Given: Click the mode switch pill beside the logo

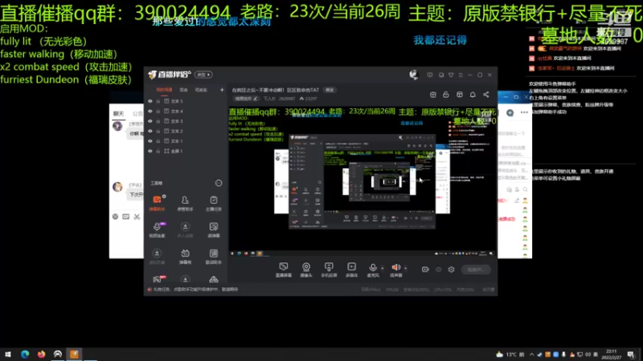Looking at the screenshot, I should click(x=203, y=75).
